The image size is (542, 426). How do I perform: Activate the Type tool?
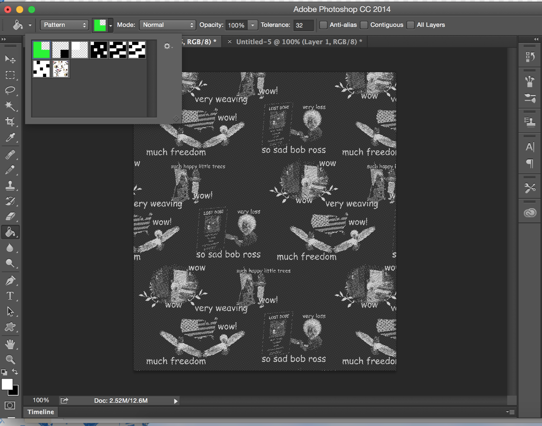pos(10,296)
